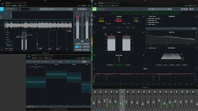Select VERB - Nectar 3 source radio

147,24
